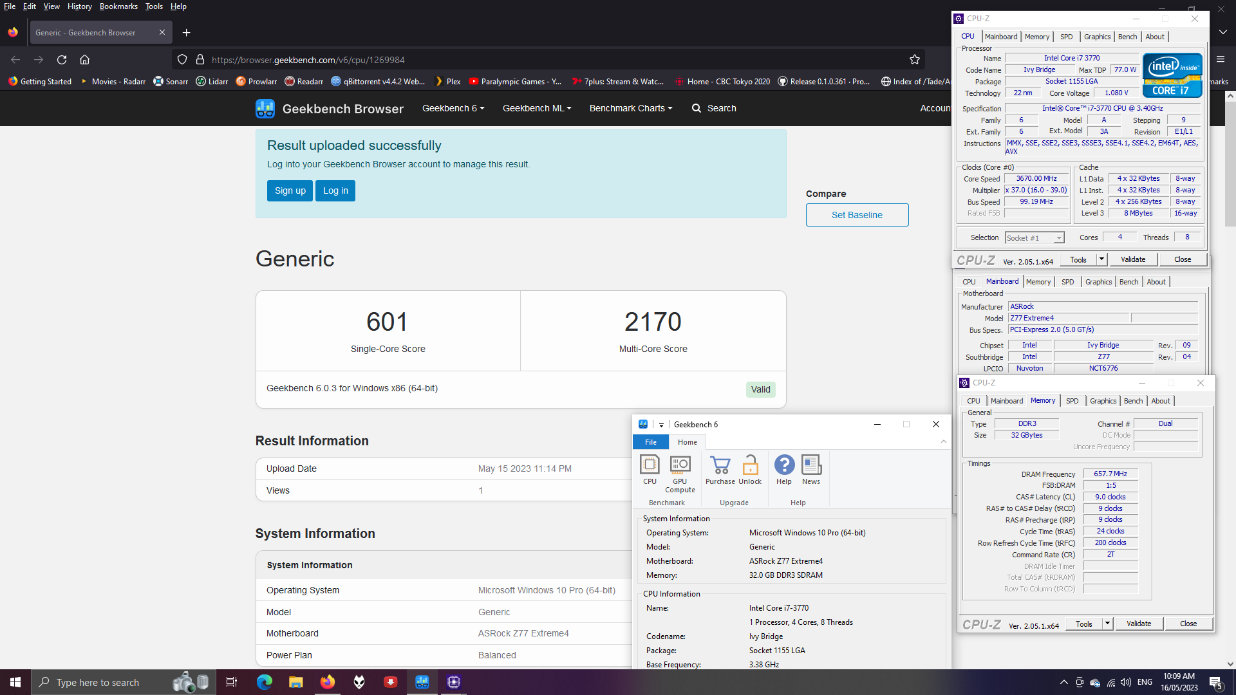Click the Unlock padlock icon
The height and width of the screenshot is (695, 1236).
pyautogui.click(x=750, y=470)
